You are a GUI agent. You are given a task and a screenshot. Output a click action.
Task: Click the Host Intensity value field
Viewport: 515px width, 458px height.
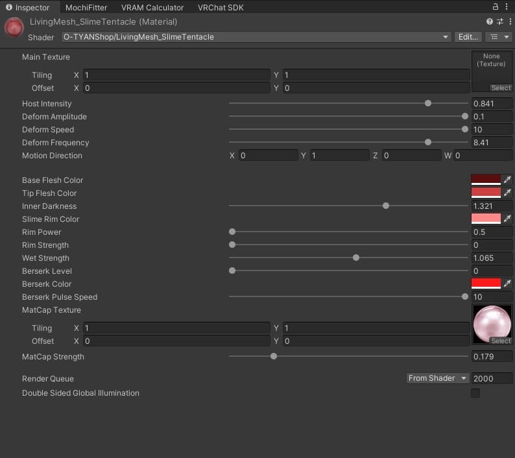click(x=492, y=104)
